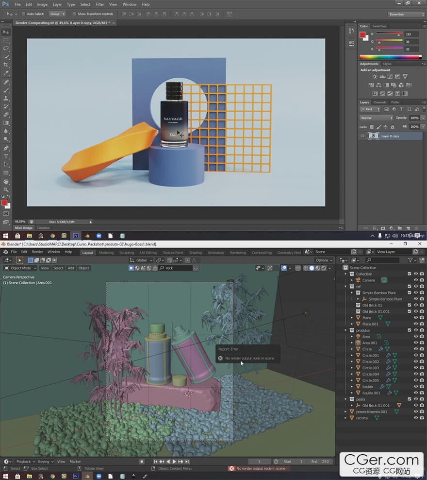Image resolution: width=427 pixels, height=480 pixels.
Task: Play the animation in Blender timeline
Action: click(174, 462)
